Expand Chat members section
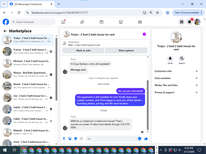The image size is (206, 154). pos(176,78)
